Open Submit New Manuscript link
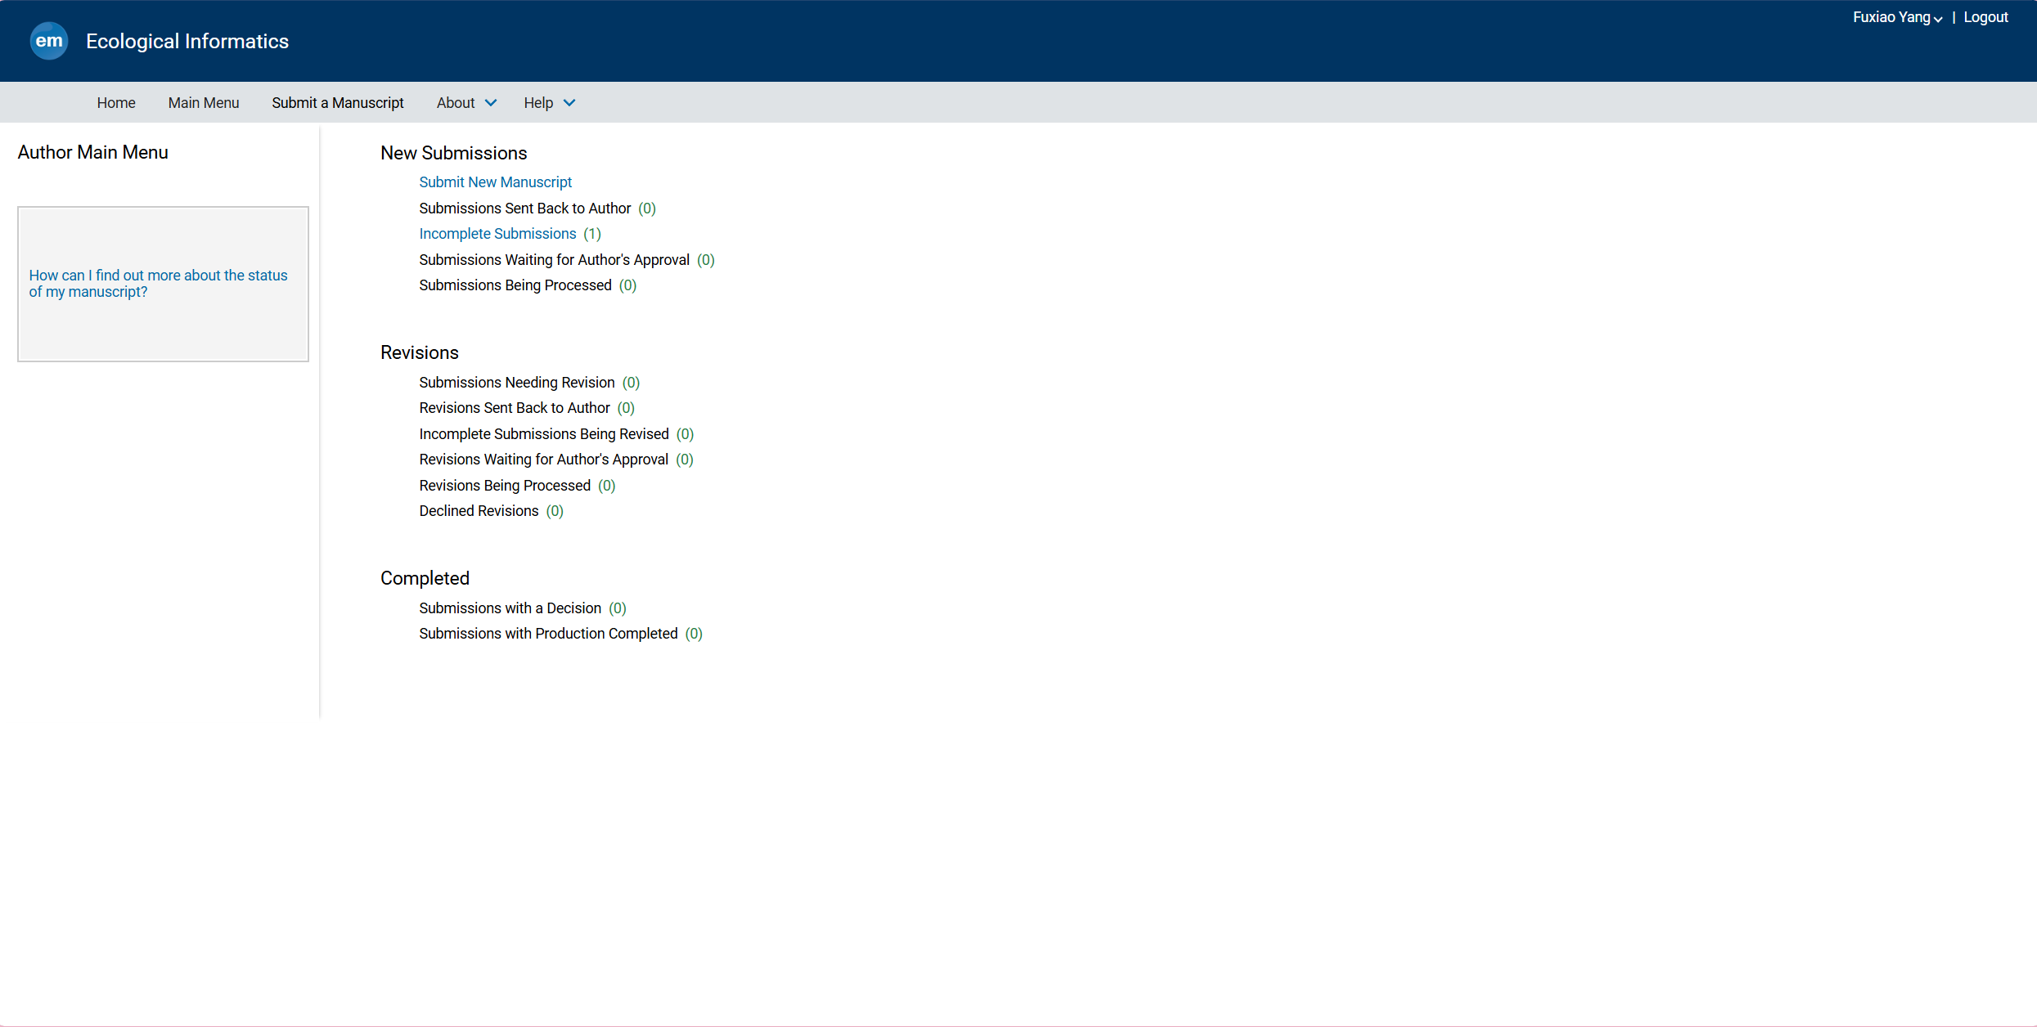Screen dimensions: 2037x1027 pyautogui.click(x=495, y=182)
